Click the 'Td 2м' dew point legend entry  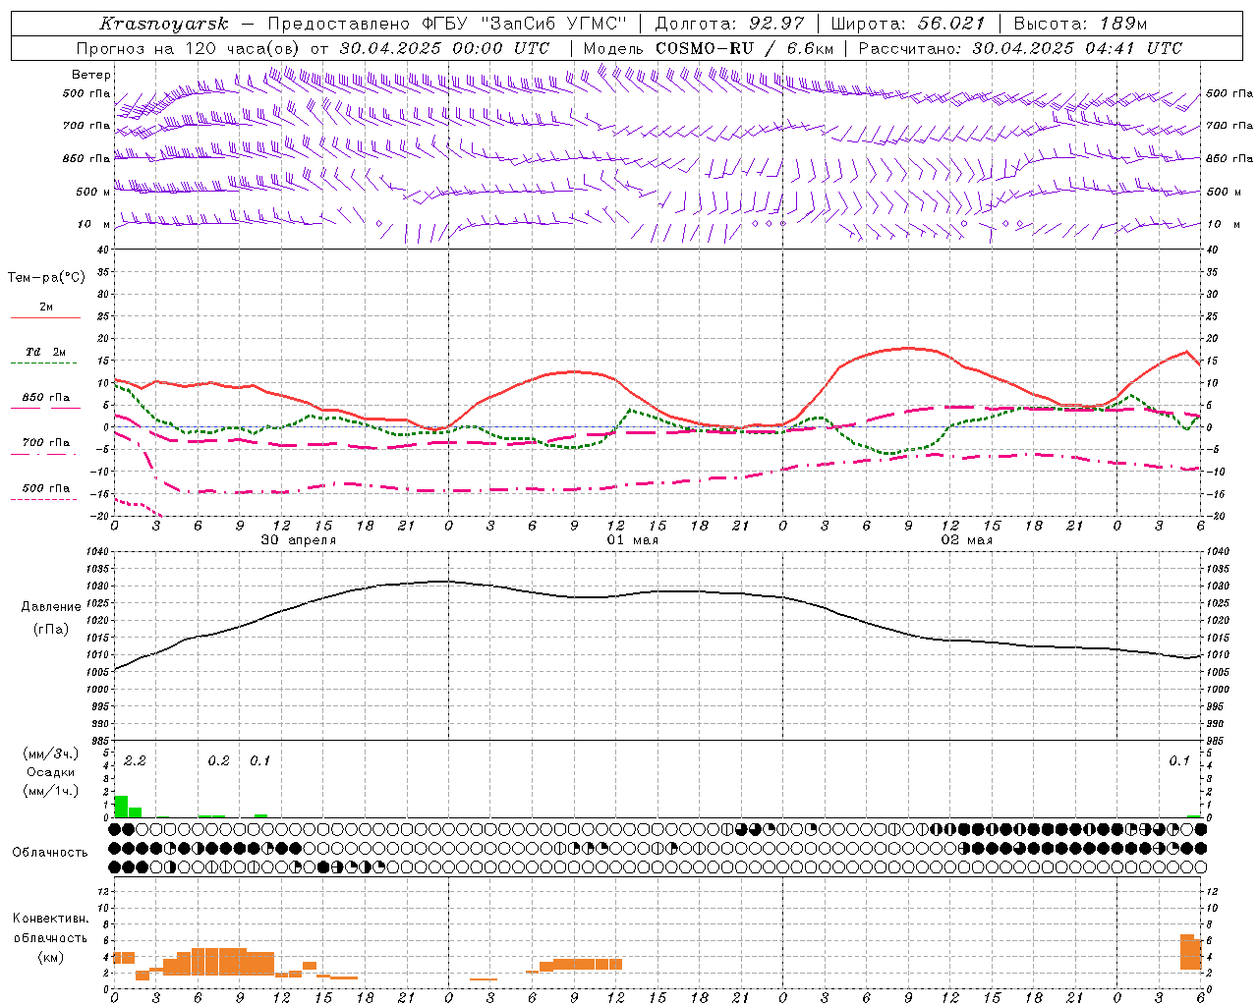(46, 352)
